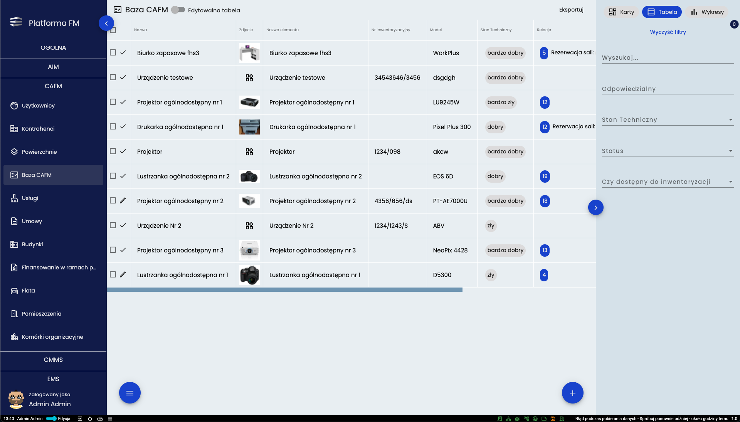Click refresh icon in bottom status bar

(x=90, y=419)
